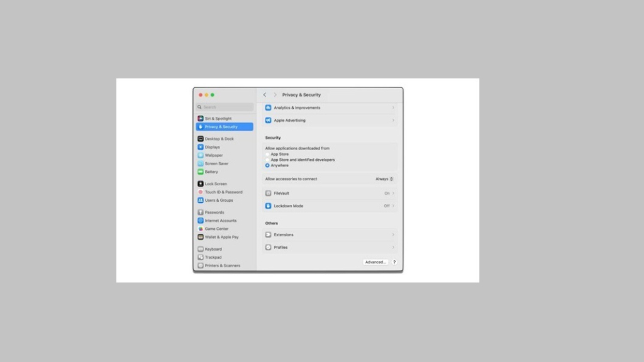
Task: Click the Others section heading
Action: point(272,223)
